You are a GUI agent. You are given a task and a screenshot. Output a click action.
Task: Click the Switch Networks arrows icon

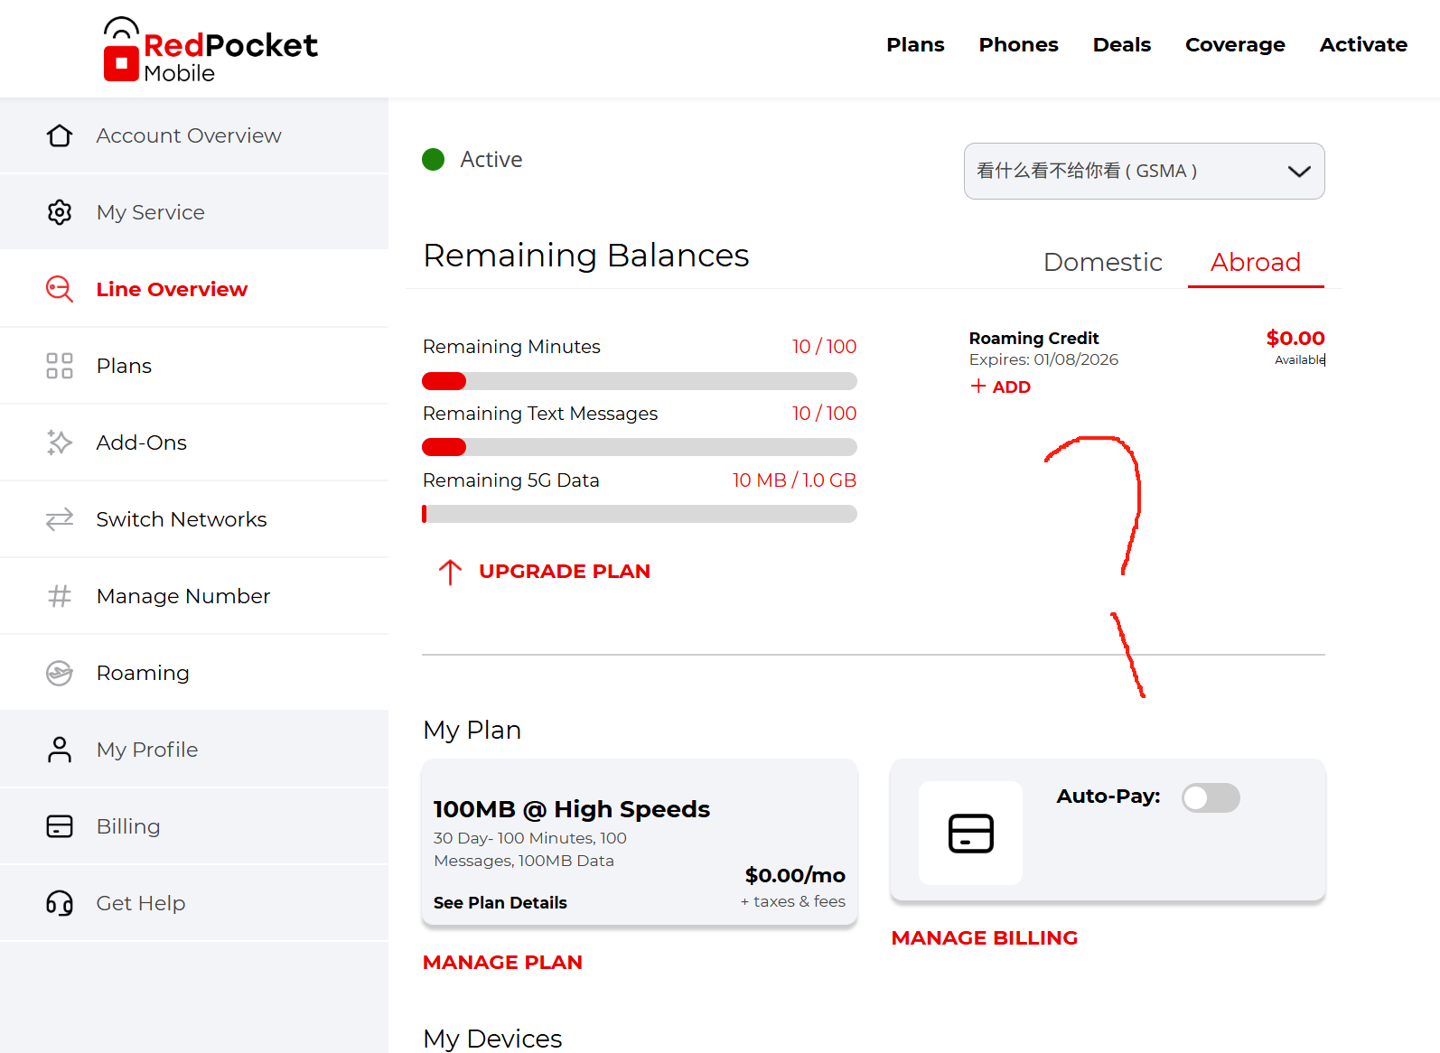tap(60, 519)
